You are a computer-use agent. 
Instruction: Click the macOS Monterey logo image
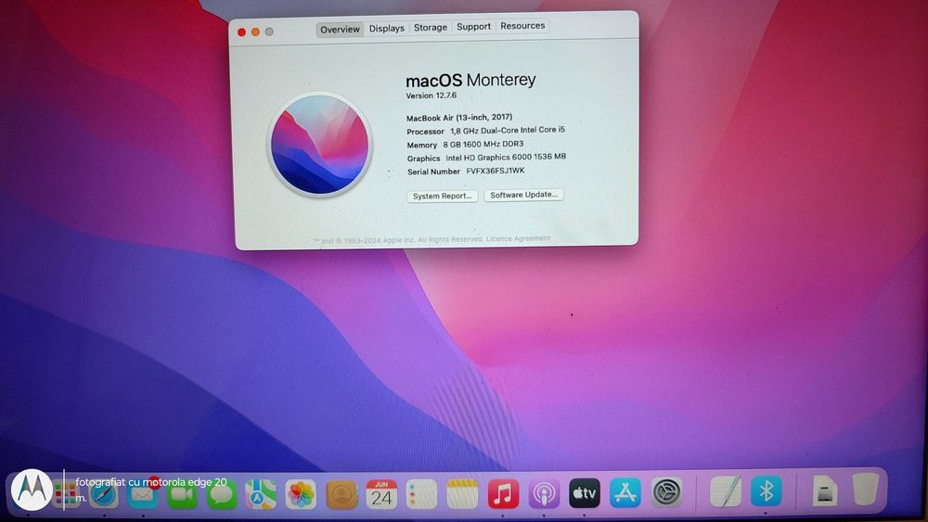[319, 145]
